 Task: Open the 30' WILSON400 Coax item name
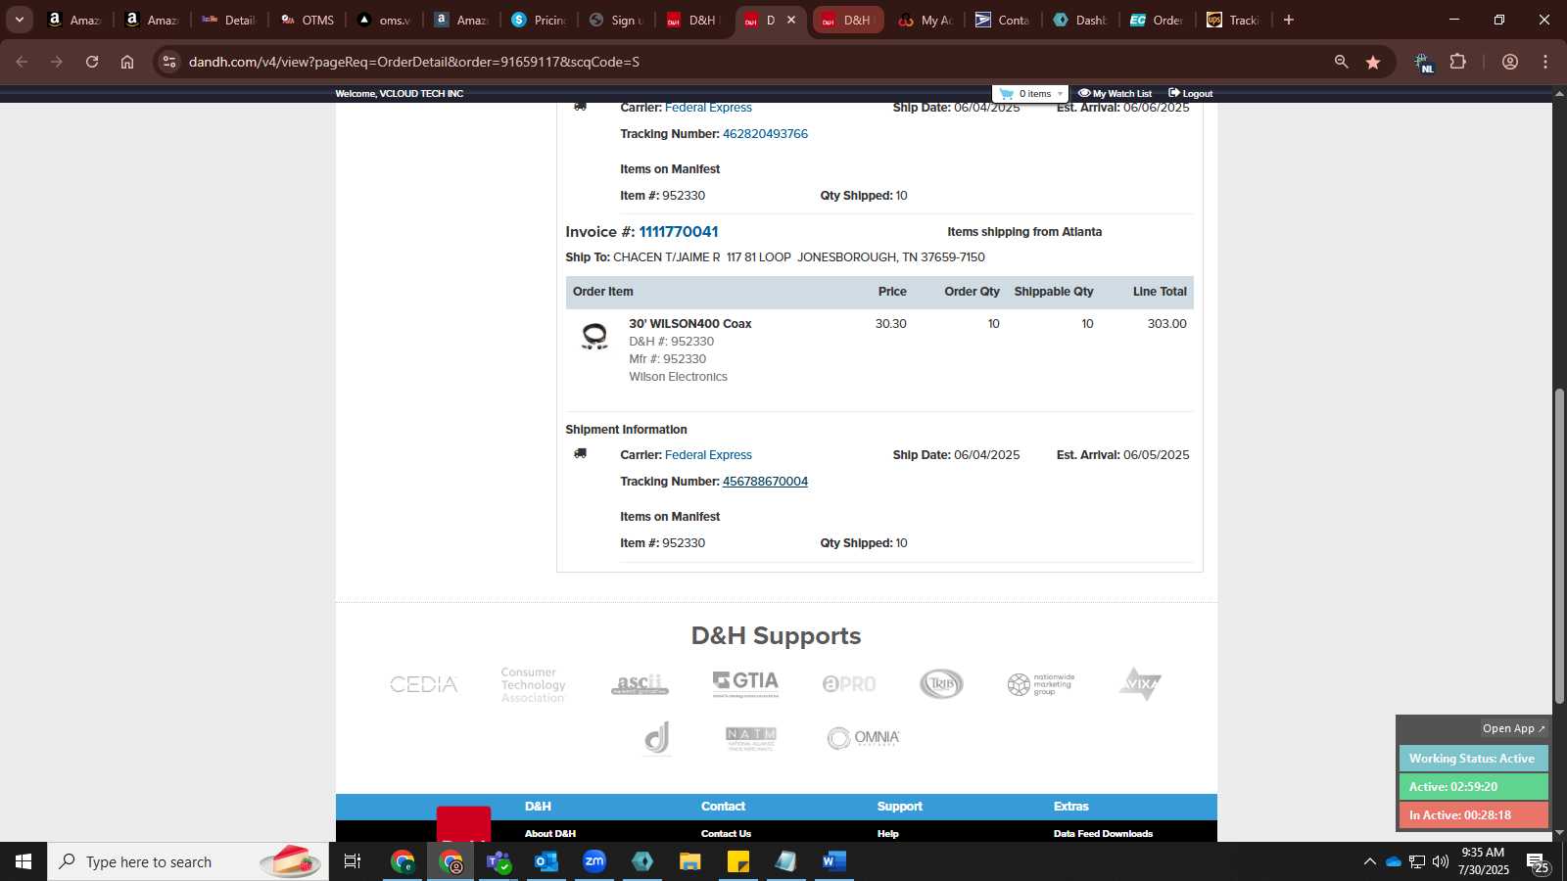(x=690, y=324)
